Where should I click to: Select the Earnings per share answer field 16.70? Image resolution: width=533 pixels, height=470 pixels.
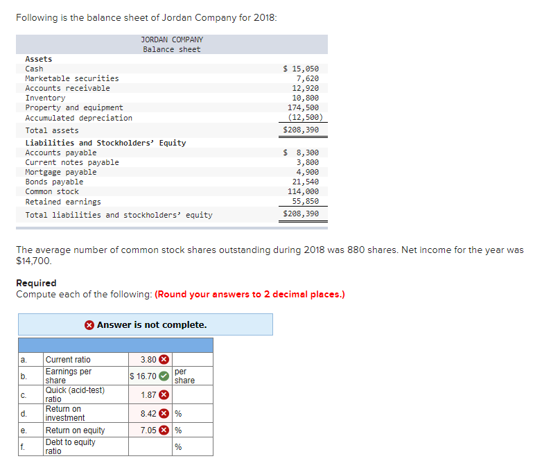(x=150, y=376)
